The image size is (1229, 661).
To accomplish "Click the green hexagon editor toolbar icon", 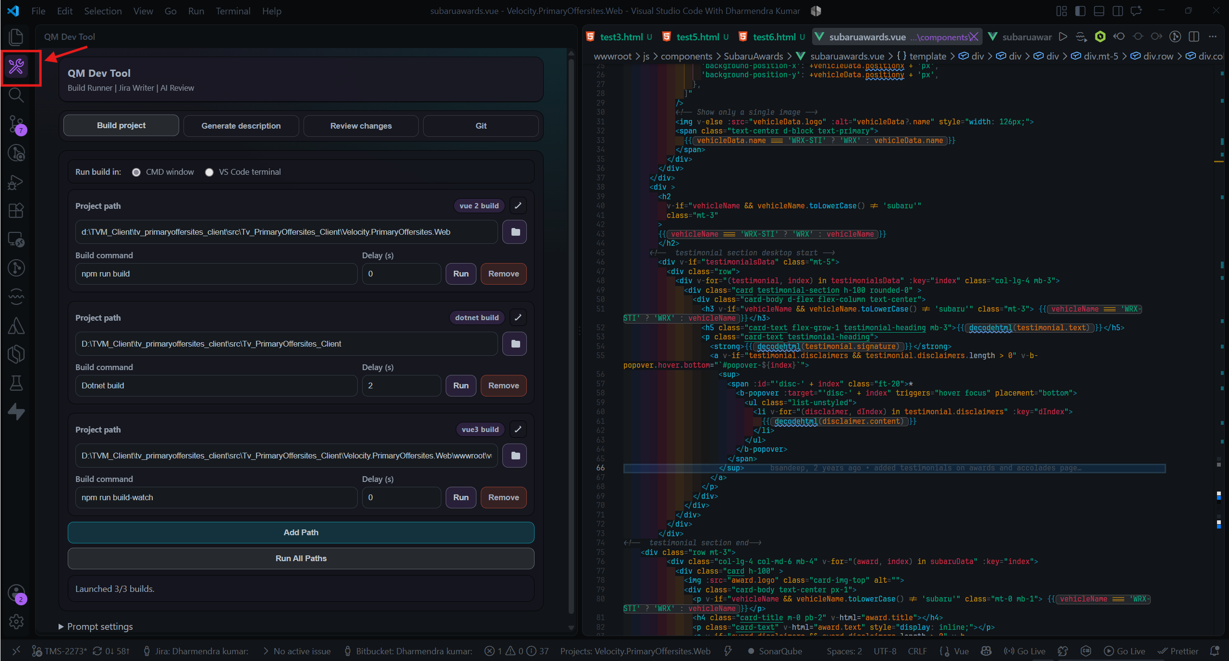I will tap(1100, 37).
